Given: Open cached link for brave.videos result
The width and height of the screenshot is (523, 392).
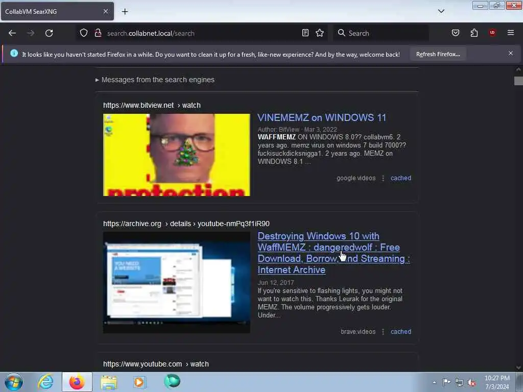Looking at the screenshot, I should point(400,332).
